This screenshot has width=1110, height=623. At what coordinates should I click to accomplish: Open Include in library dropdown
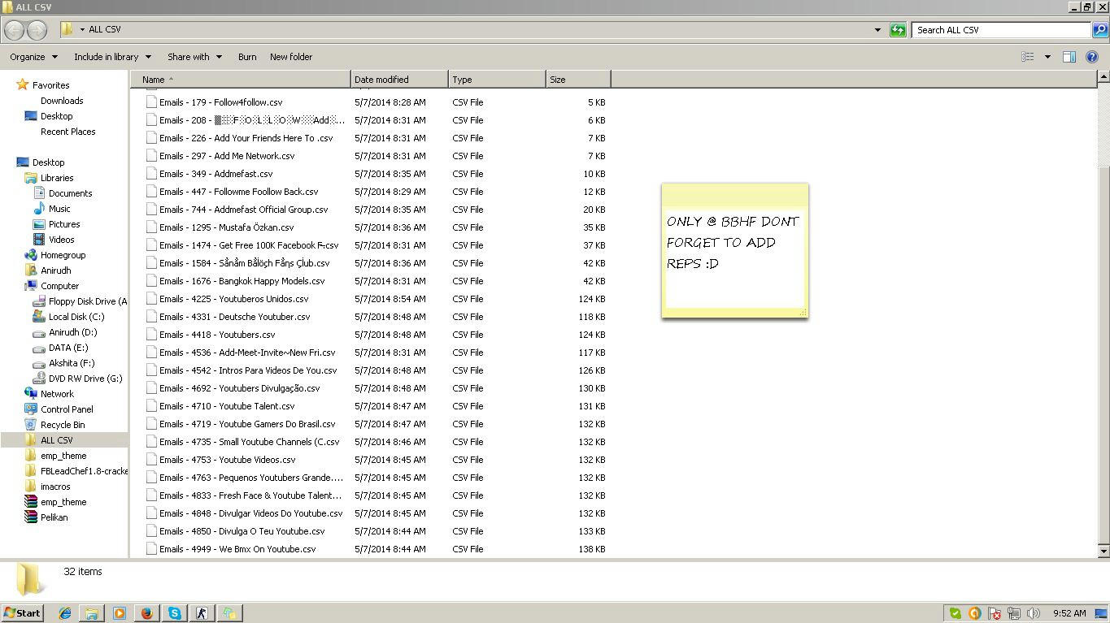112,57
